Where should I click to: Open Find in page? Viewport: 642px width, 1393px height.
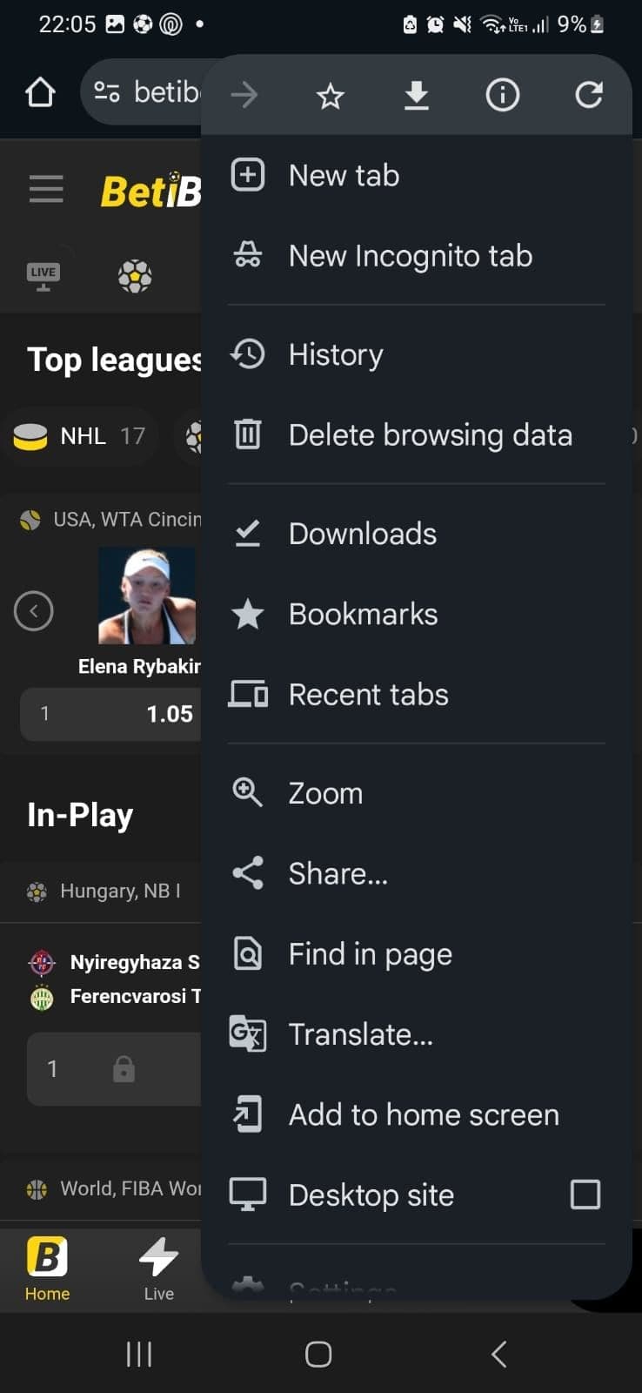[x=370, y=953]
